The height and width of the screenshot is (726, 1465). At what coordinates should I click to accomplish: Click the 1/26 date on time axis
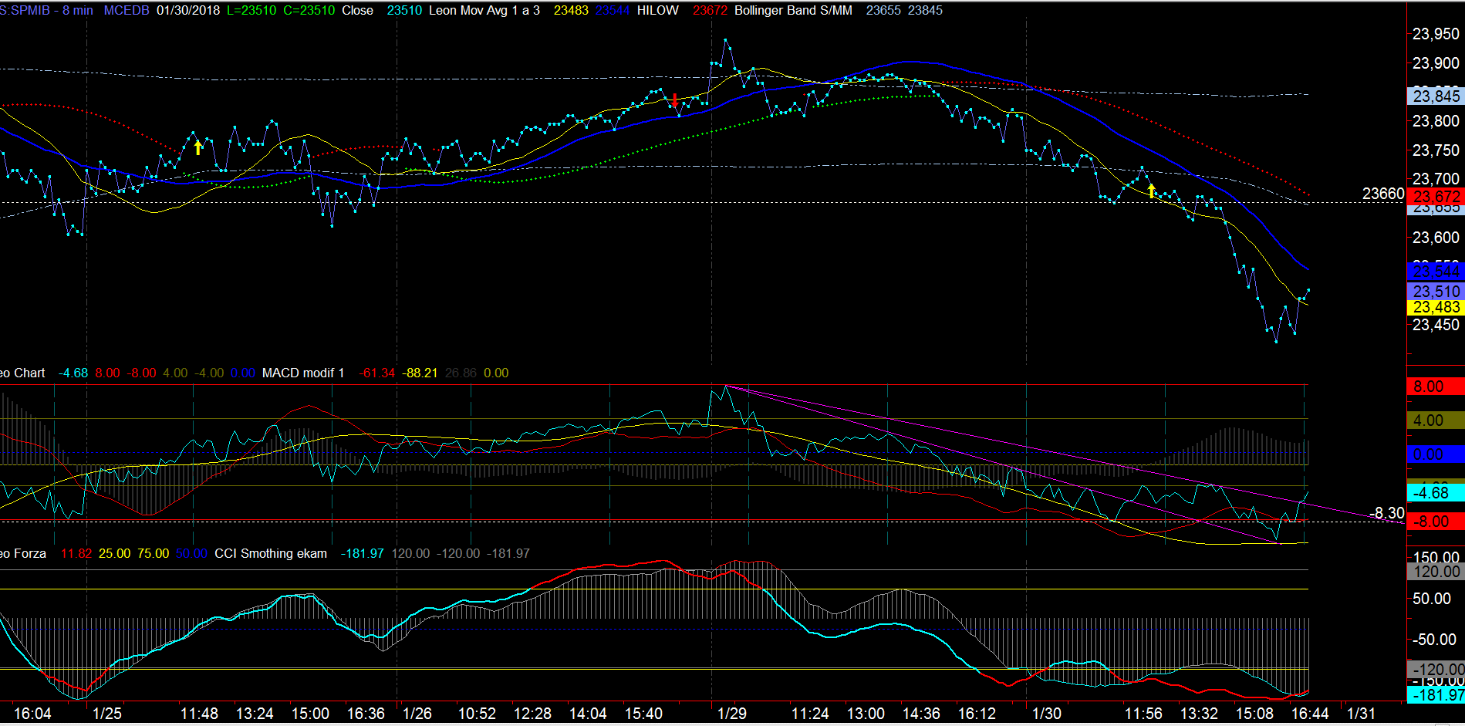point(417,714)
